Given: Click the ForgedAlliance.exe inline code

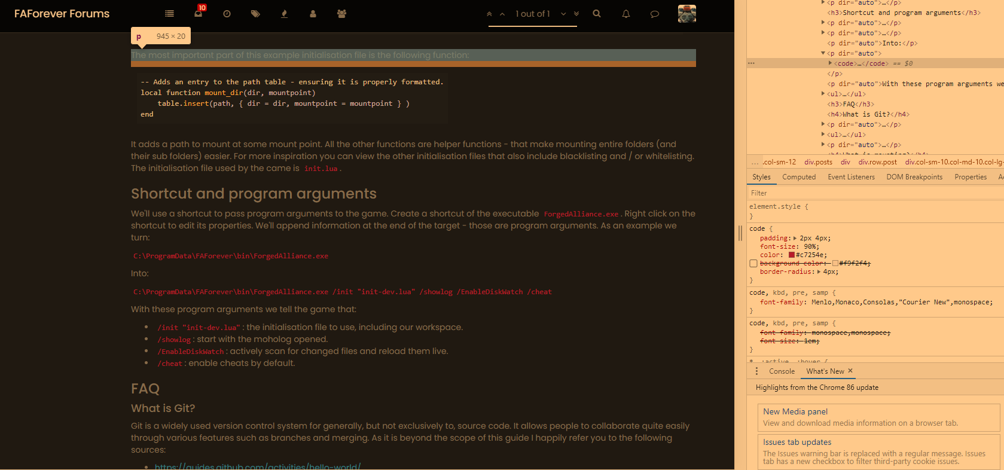Looking at the screenshot, I should [581, 214].
